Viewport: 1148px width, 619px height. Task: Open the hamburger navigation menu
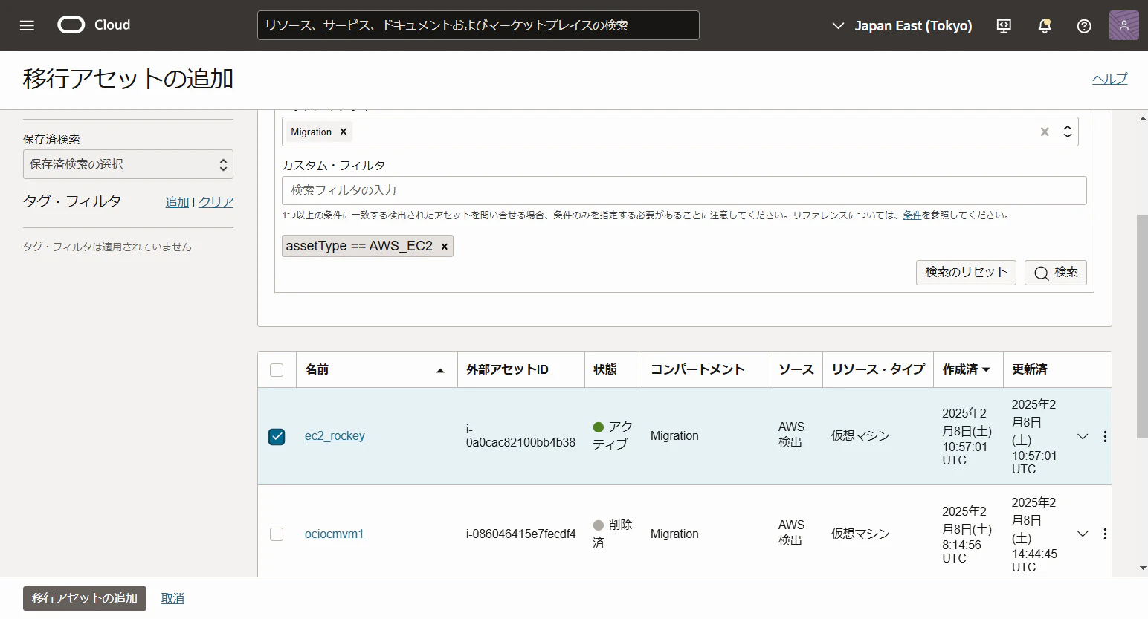tap(27, 25)
